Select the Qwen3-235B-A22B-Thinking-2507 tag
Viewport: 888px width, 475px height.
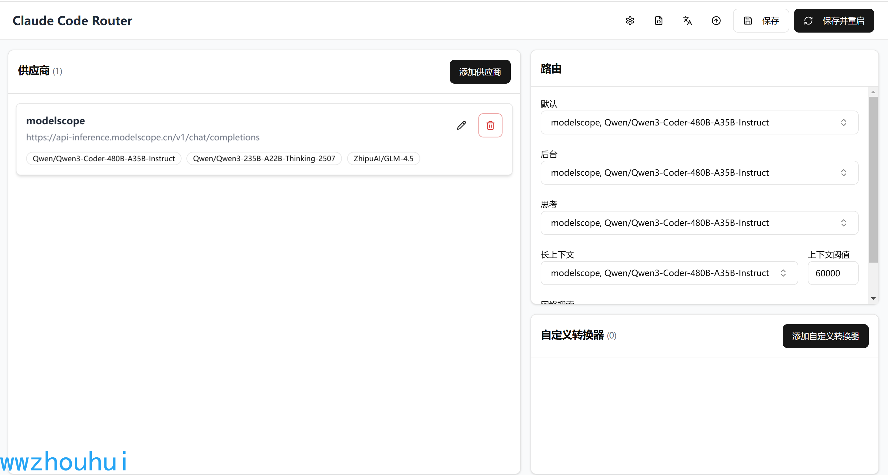tap(264, 159)
